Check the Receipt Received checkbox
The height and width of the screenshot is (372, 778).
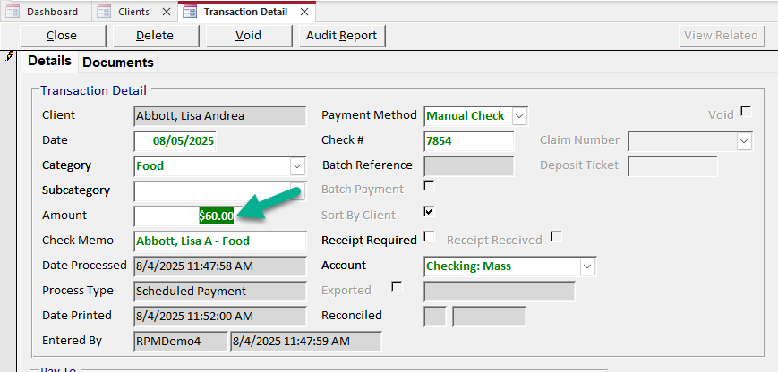click(x=556, y=237)
